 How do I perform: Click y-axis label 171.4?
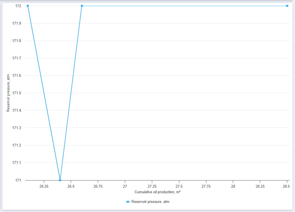click(17, 110)
